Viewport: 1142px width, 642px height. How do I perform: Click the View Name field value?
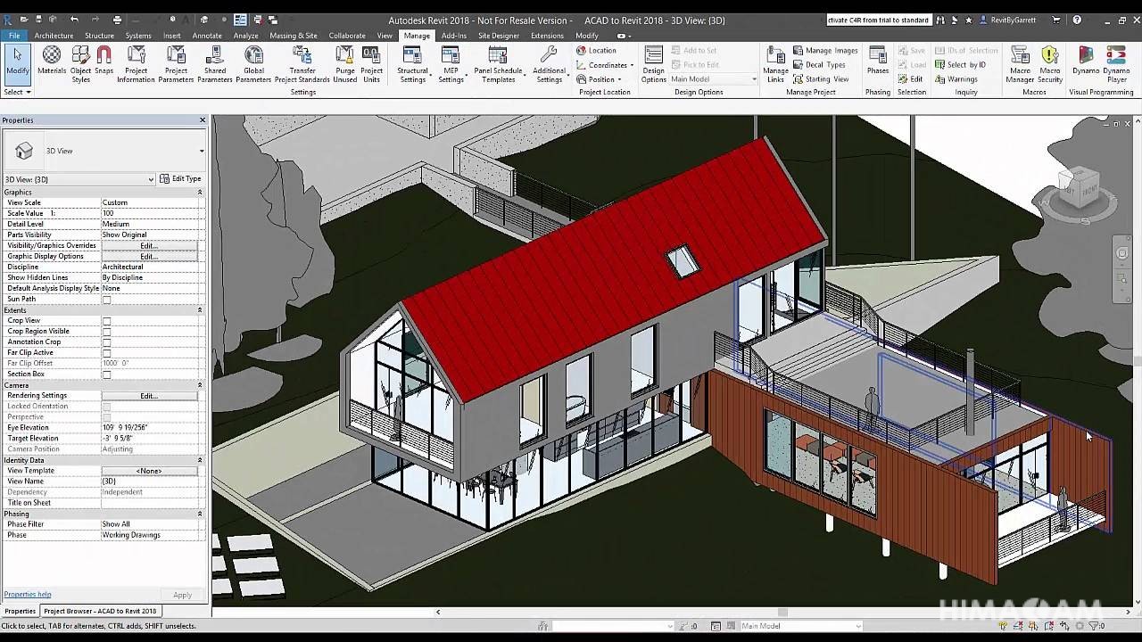click(x=149, y=481)
